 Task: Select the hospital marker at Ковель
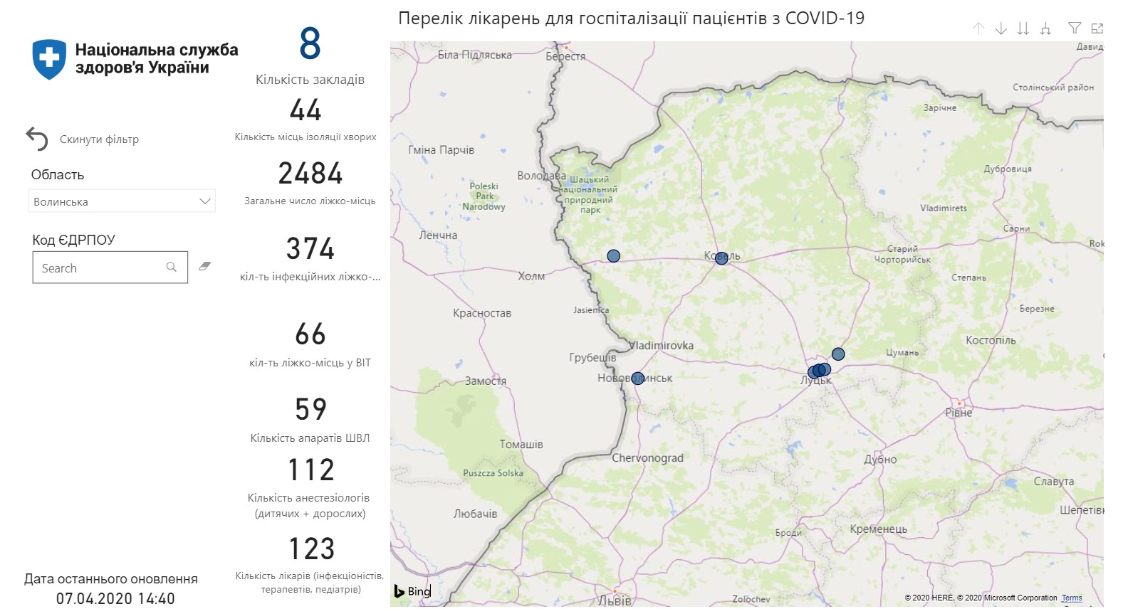click(721, 258)
